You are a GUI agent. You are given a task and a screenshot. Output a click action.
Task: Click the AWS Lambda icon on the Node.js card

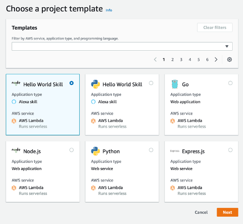14,188
